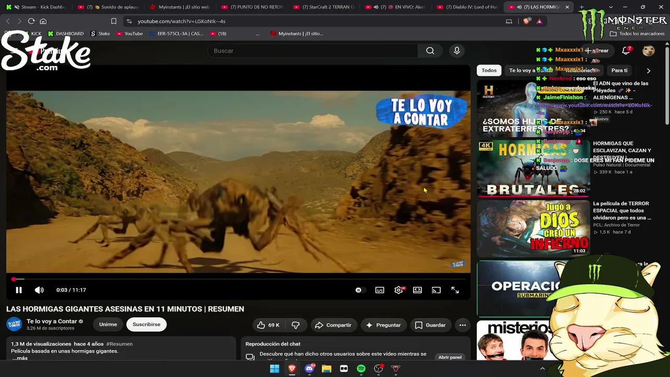Open Discord from the taskbar

point(309,369)
